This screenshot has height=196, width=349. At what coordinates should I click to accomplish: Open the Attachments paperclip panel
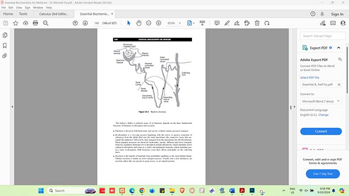point(5,56)
